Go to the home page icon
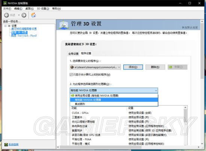Screen dimensions: 206x151 (33, 15)
